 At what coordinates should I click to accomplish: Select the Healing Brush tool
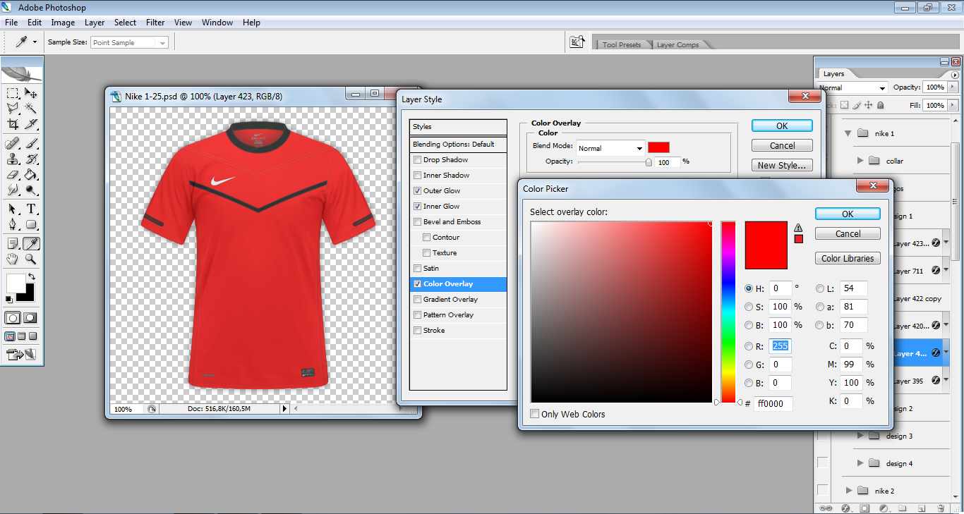pos(13,143)
